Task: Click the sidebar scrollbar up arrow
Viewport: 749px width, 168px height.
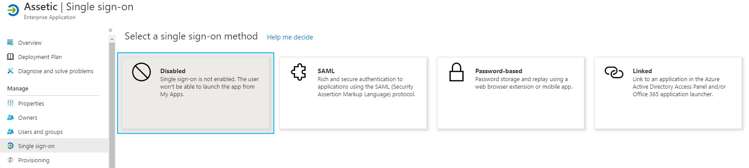Action: pyautogui.click(x=112, y=39)
